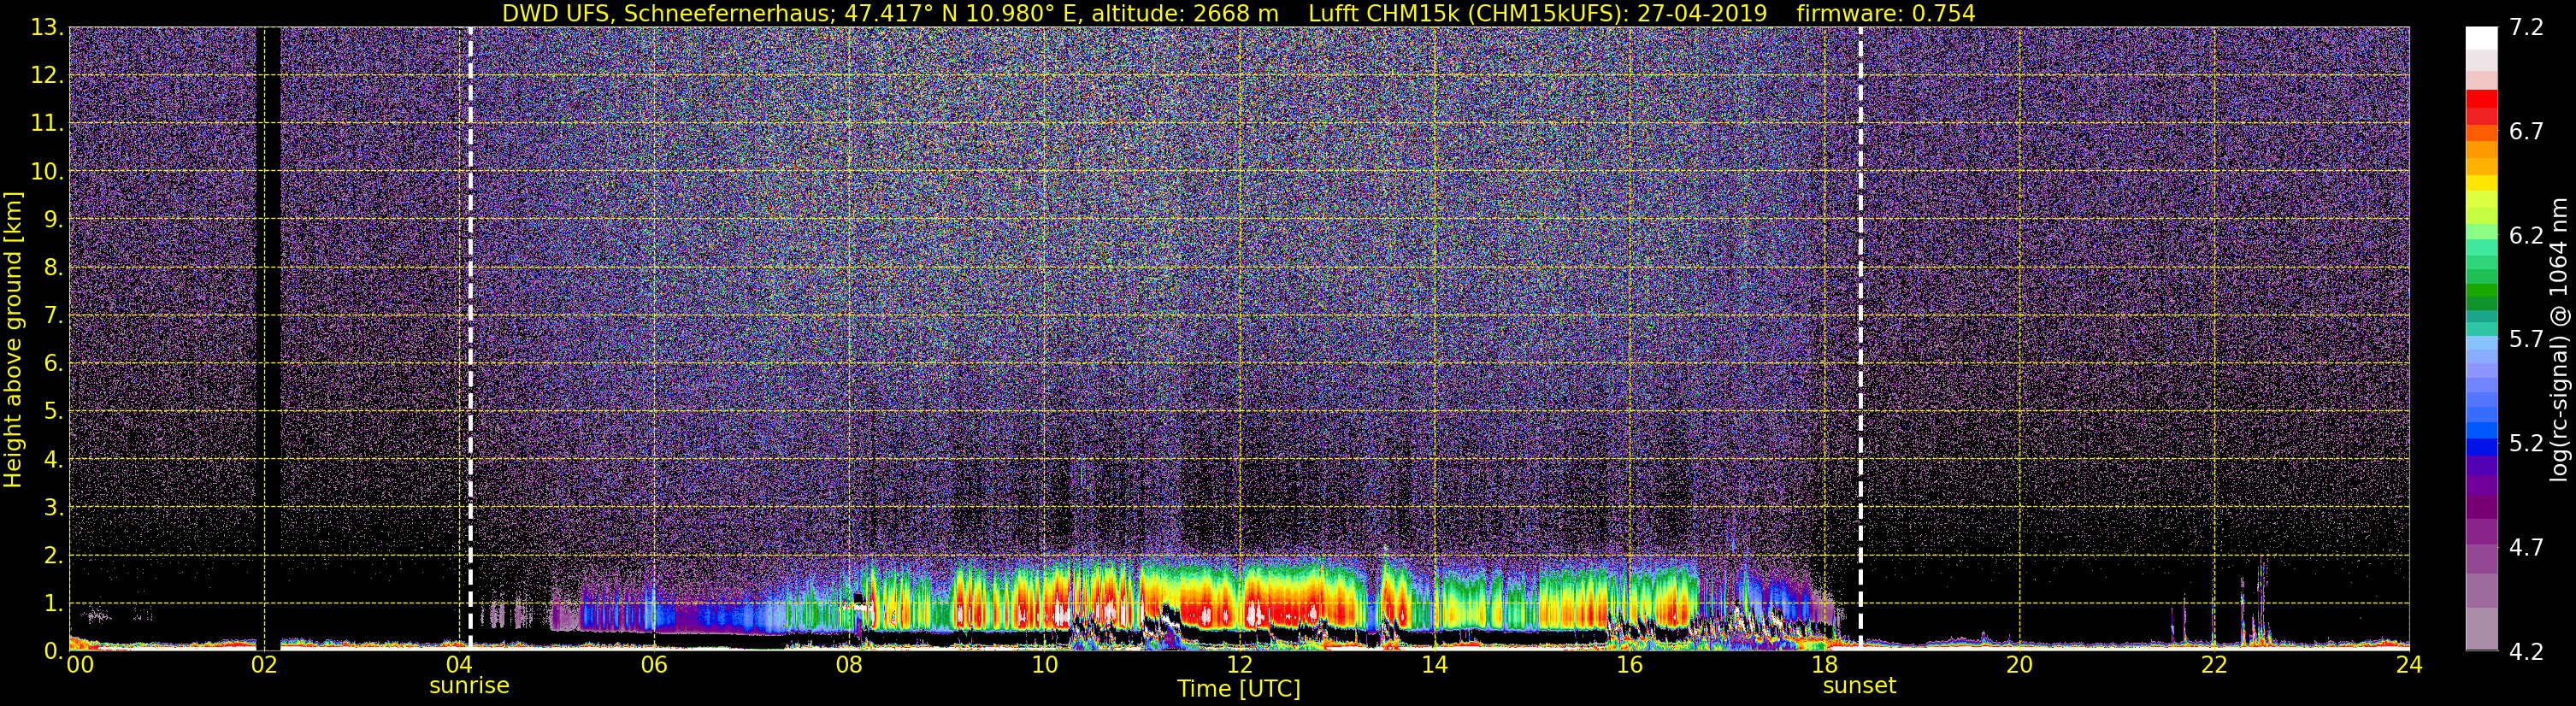The image size is (2576, 706).
Task: Click the white dashed sunset marker line
Action: click(1860, 338)
